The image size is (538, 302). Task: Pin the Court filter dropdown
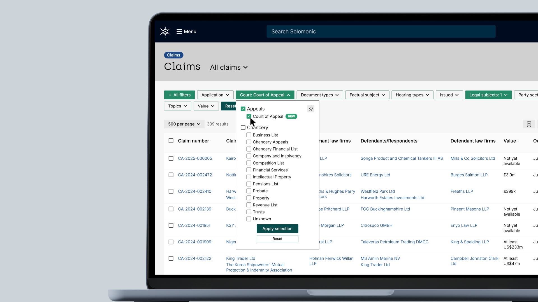click(x=311, y=109)
